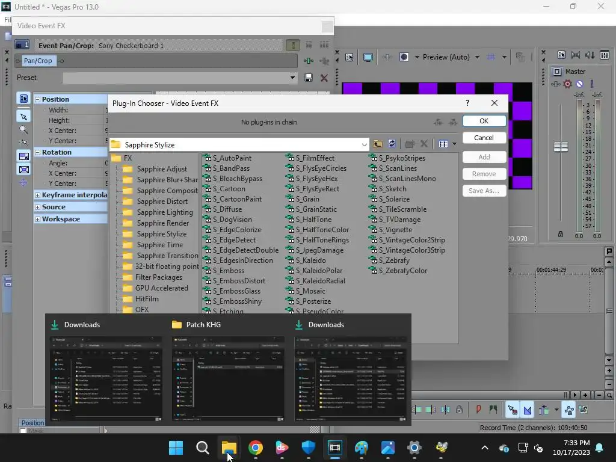Screen dimensions: 616x462
Task: Click the project video properties icon
Action: tap(350, 57)
